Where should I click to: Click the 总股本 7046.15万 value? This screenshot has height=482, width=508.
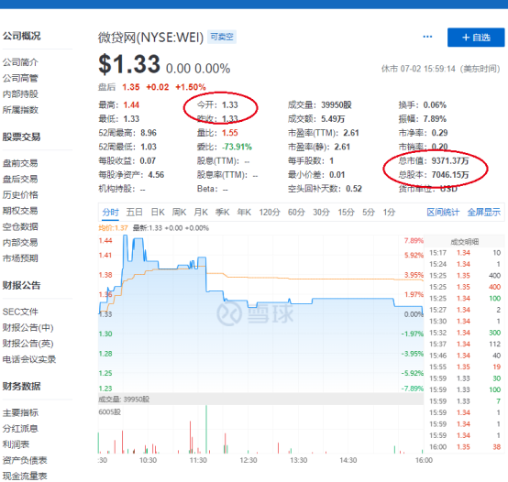(450, 175)
